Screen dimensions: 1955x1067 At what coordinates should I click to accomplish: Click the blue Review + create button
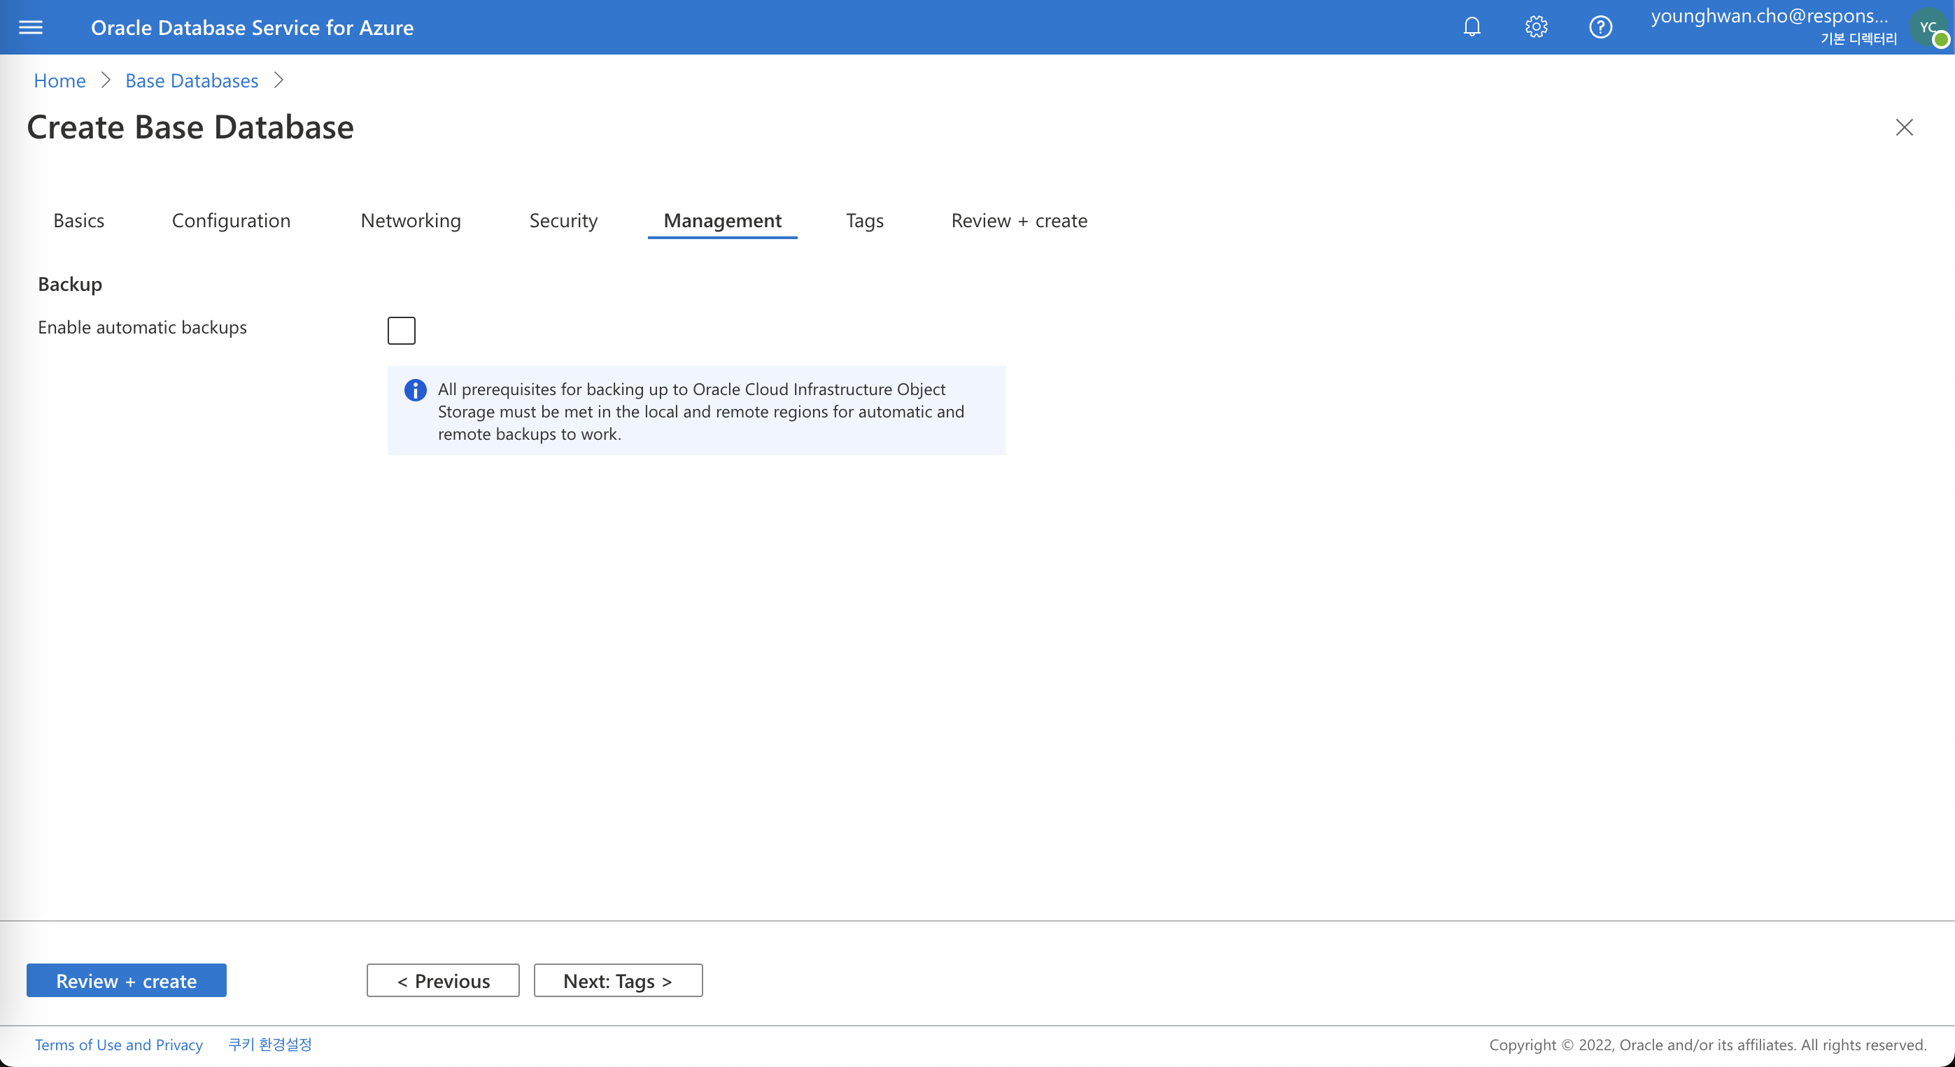pos(127,980)
